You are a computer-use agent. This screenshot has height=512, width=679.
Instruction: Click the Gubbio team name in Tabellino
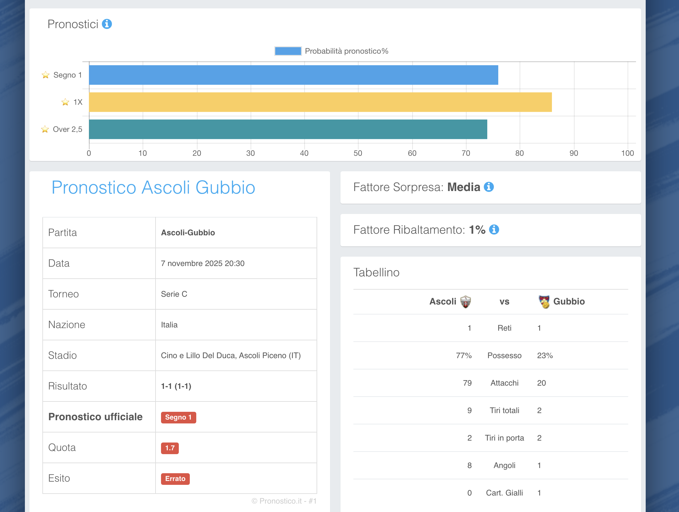pyautogui.click(x=569, y=302)
